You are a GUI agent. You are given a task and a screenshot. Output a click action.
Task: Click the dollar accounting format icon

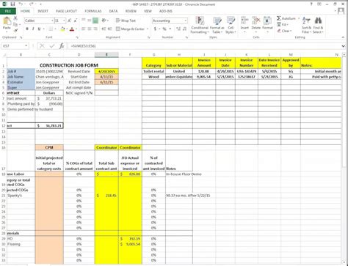(x=155, y=29)
